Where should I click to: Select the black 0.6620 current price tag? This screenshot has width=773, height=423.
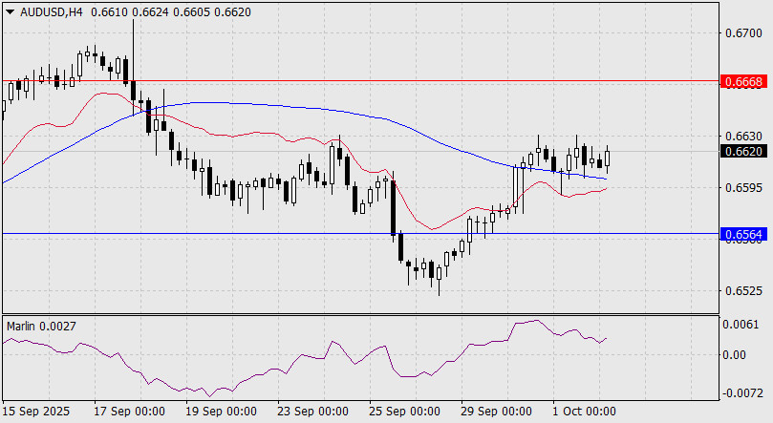pyautogui.click(x=744, y=151)
